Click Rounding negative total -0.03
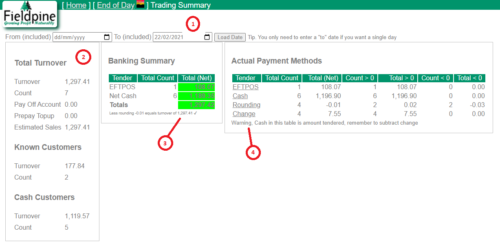500x246 pixels. coord(476,105)
